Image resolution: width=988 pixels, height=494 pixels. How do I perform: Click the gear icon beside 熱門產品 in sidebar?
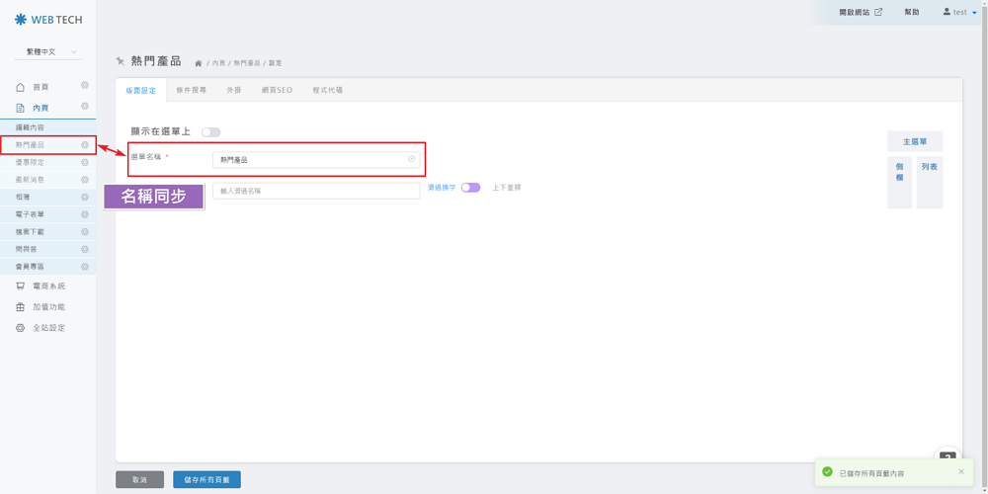point(85,145)
